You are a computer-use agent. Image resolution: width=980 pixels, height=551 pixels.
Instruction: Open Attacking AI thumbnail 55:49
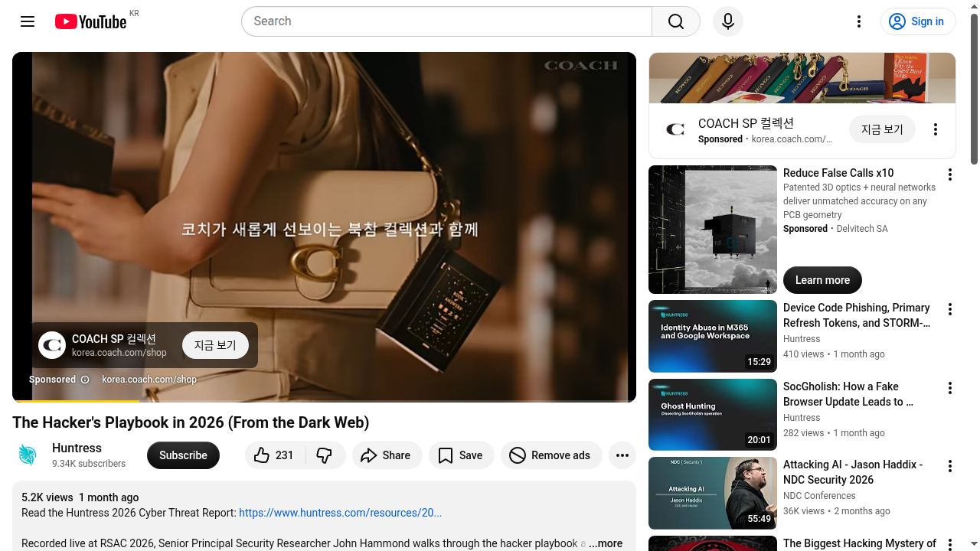(x=713, y=493)
